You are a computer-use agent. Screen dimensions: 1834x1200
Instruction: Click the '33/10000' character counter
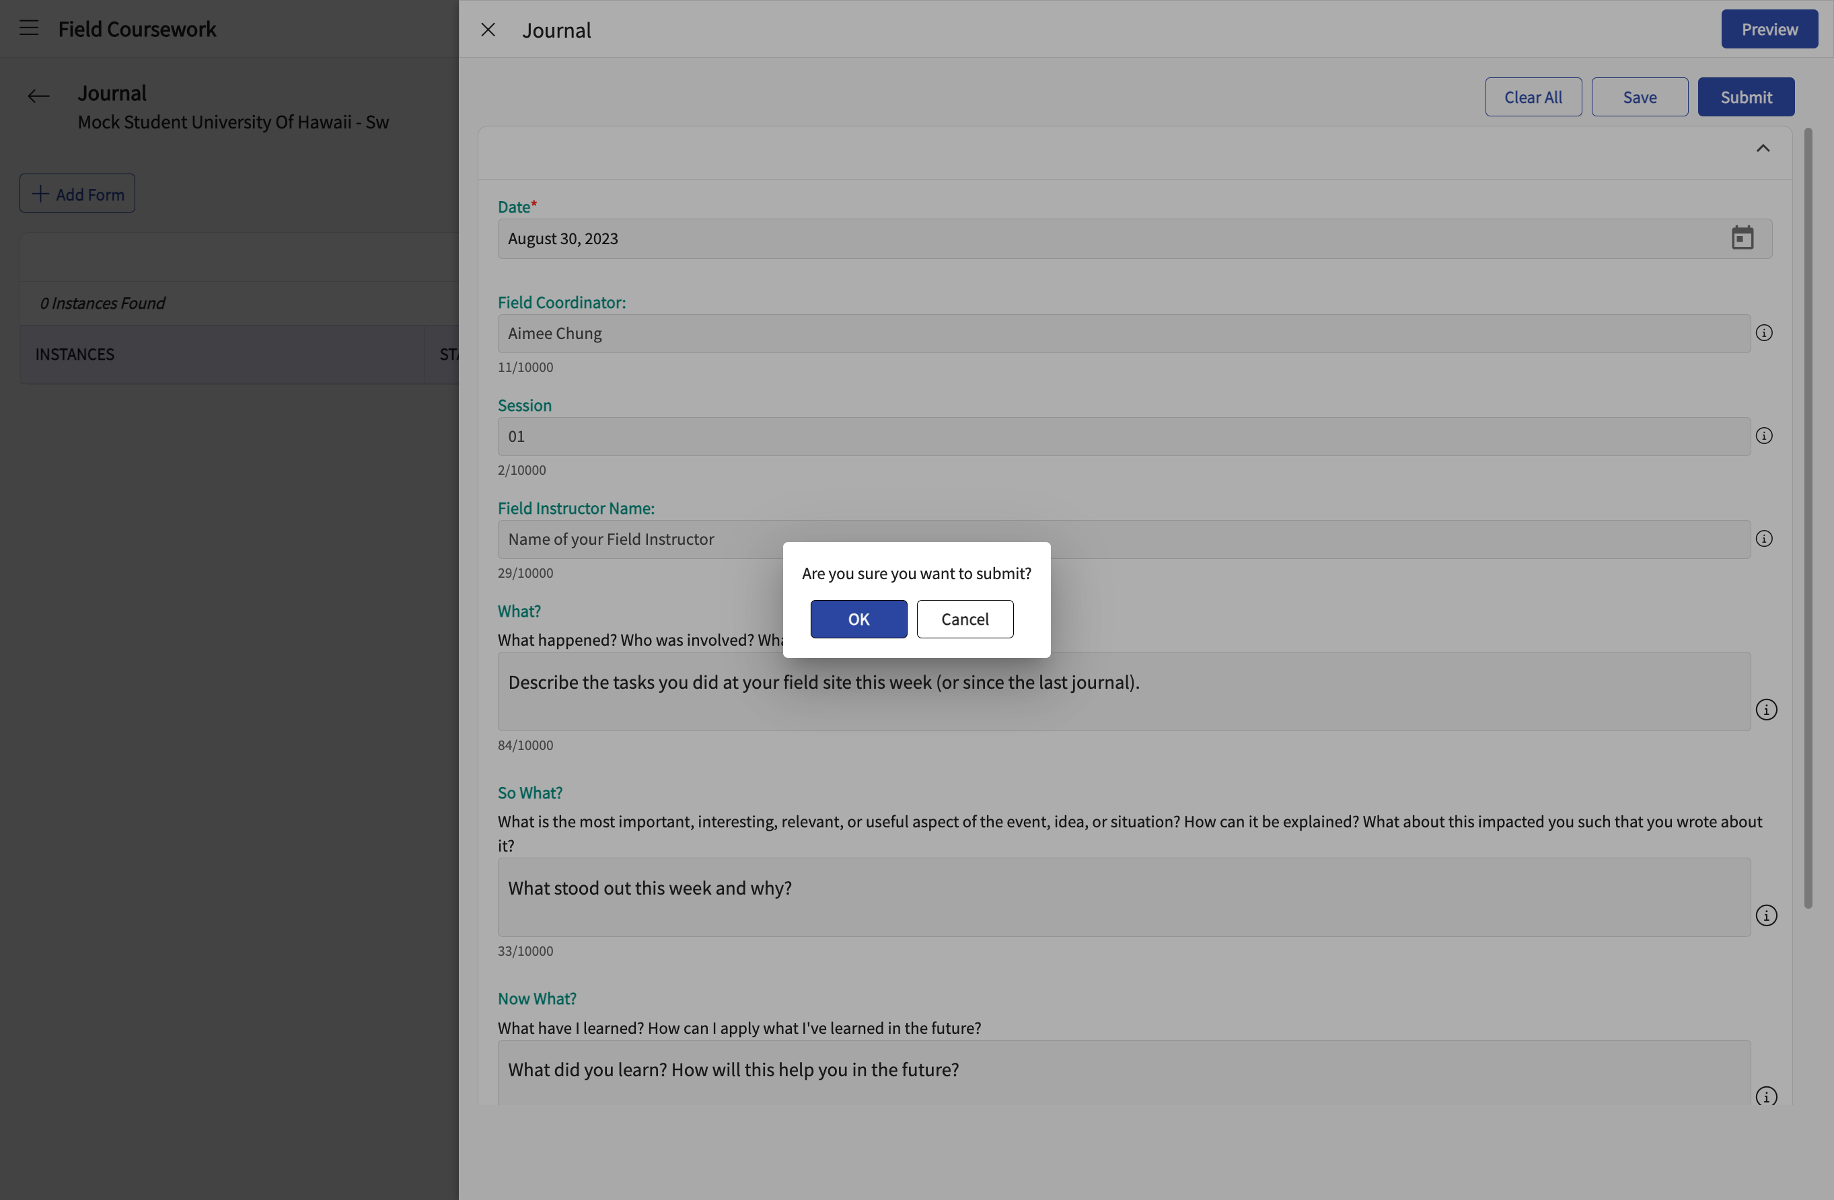pos(525,951)
